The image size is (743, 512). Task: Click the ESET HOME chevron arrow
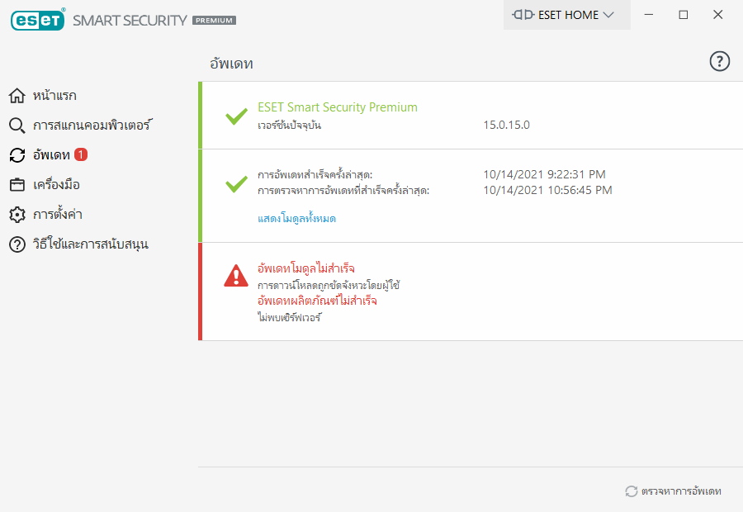click(x=608, y=15)
